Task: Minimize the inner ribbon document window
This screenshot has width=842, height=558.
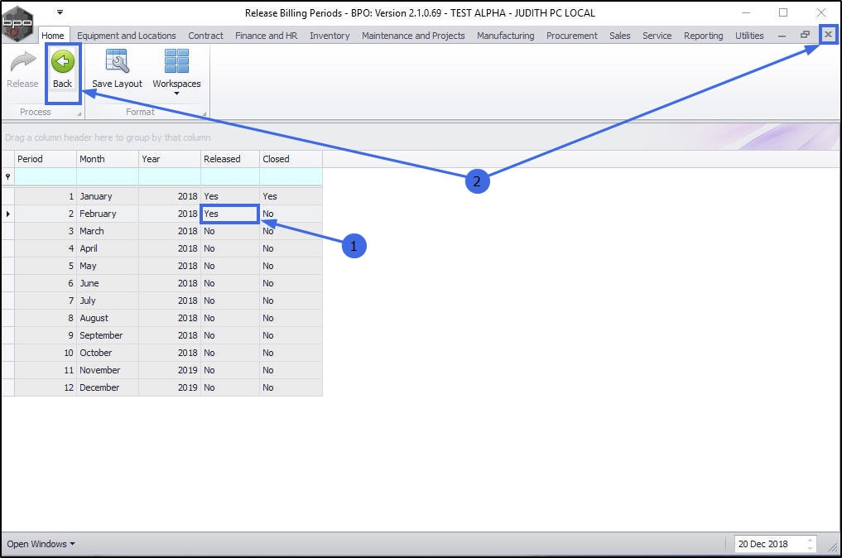Action: point(782,36)
